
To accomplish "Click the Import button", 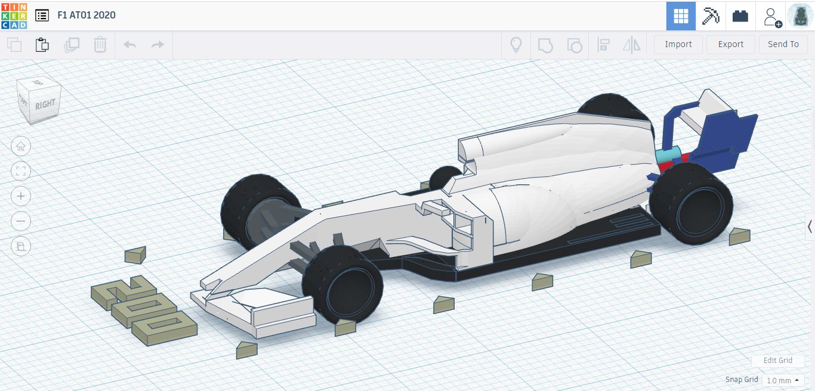I will click(x=678, y=44).
